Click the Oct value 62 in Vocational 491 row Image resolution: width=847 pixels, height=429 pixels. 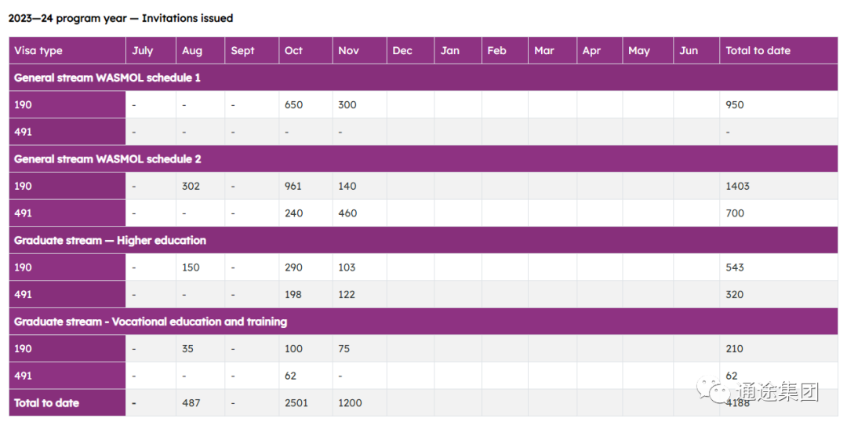[290, 376]
